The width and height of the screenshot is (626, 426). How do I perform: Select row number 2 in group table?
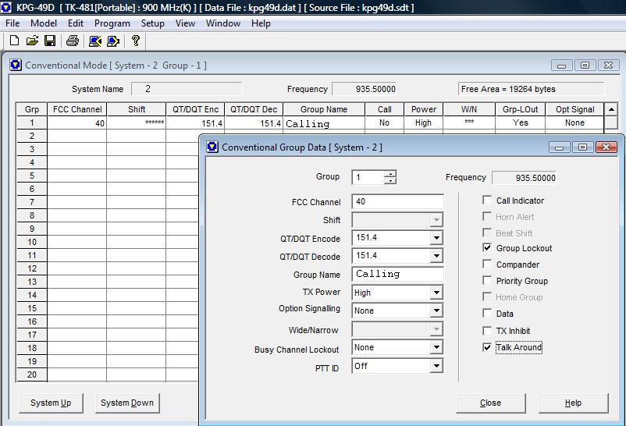pos(32,136)
